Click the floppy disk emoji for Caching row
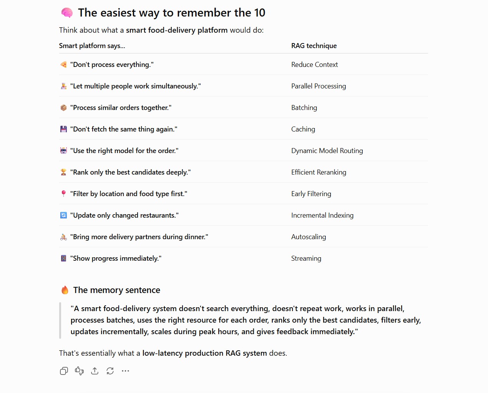Image resolution: width=488 pixels, height=393 pixels. tap(64, 129)
